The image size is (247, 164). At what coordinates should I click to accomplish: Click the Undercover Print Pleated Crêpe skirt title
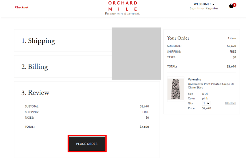pyautogui.click(x=211, y=86)
